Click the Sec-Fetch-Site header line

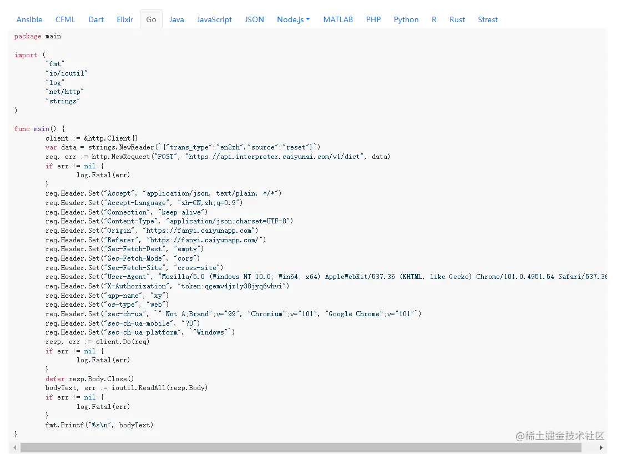134,268
